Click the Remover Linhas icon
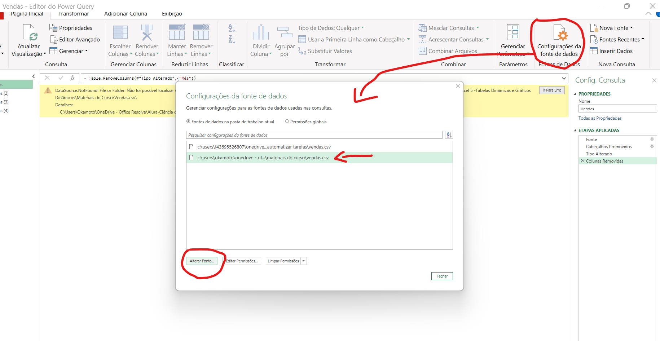 click(201, 32)
